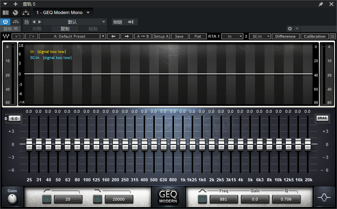Toggle the parametric bell filter on

[203, 199]
